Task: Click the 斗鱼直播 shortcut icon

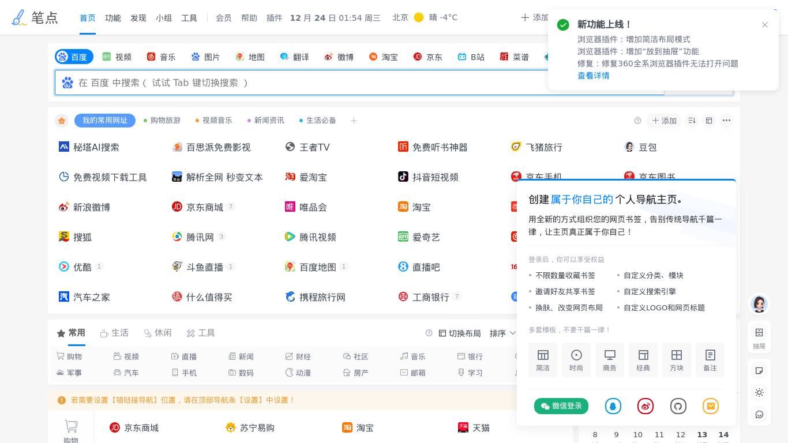Action: 177,267
